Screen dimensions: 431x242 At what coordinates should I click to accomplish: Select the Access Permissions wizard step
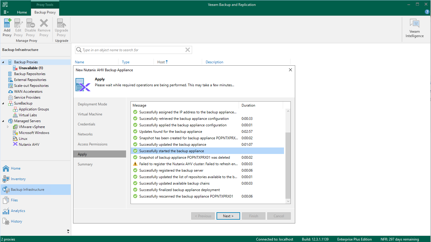[93, 144]
